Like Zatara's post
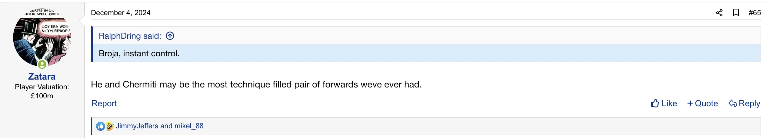 (664, 103)
